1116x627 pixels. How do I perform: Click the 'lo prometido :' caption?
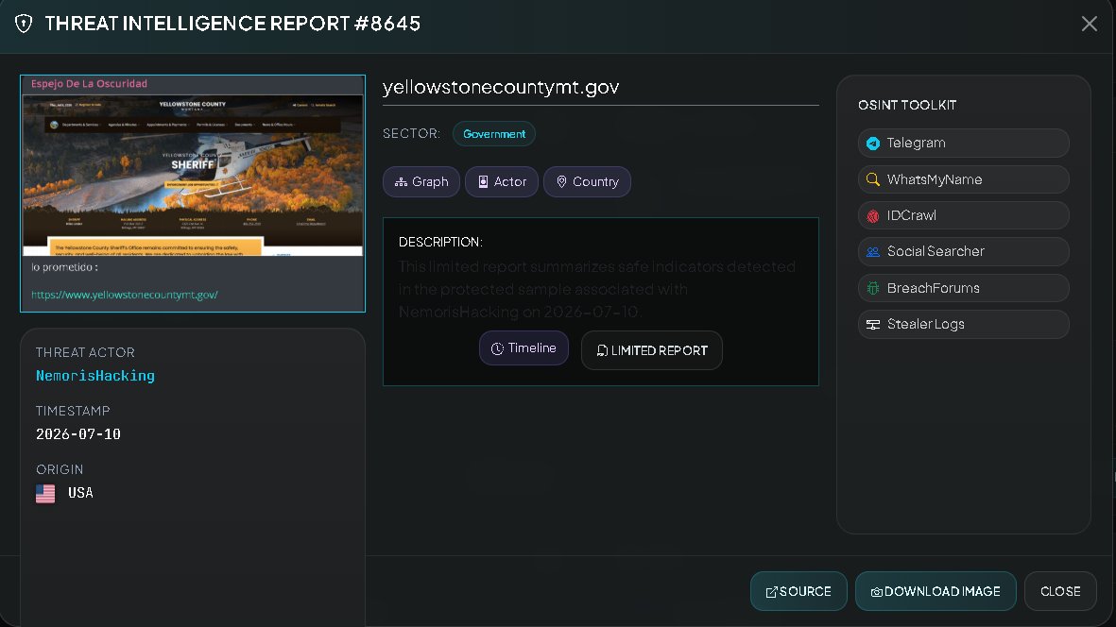tap(65, 267)
